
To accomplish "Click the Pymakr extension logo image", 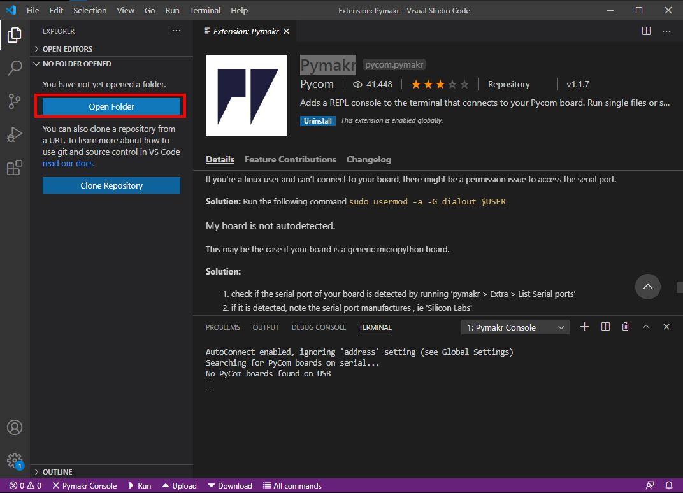I will pos(246,96).
